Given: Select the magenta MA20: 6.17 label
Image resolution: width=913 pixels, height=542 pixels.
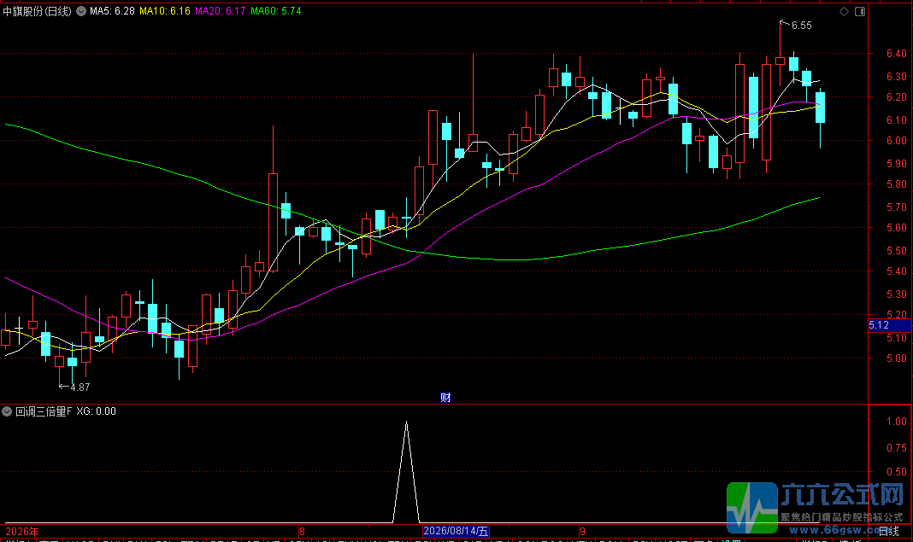Looking at the screenshot, I should point(220,11).
